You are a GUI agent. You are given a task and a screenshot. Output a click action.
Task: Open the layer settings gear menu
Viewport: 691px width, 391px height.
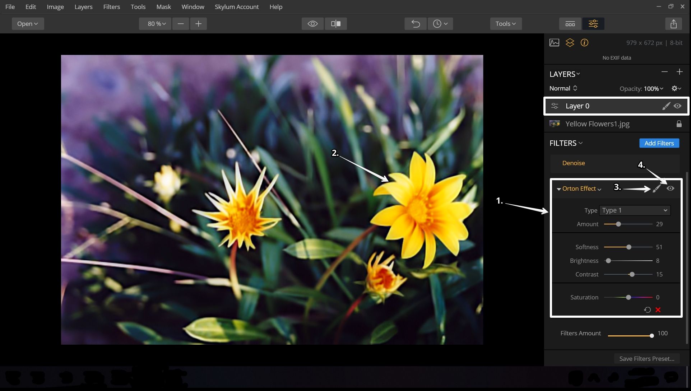[676, 88]
